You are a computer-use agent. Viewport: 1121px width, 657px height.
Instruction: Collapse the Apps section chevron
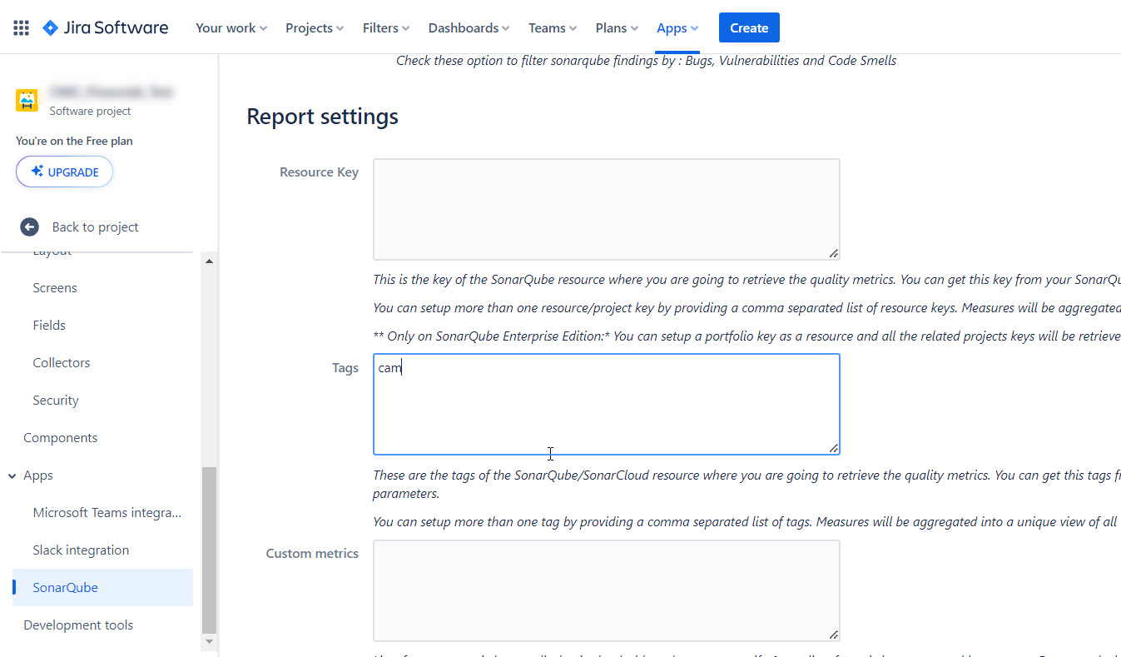click(12, 475)
